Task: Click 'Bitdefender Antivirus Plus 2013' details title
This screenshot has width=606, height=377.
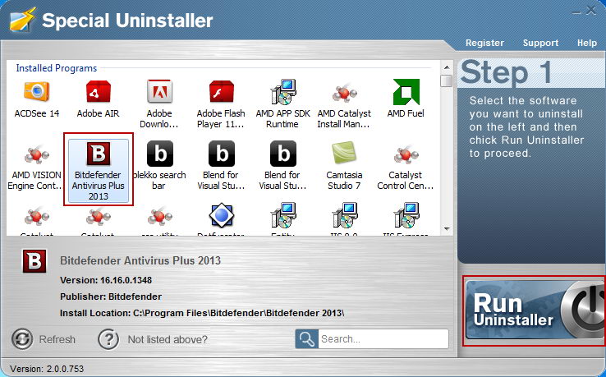Action: [140, 260]
